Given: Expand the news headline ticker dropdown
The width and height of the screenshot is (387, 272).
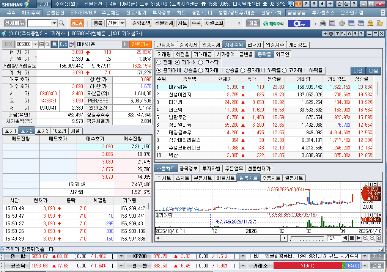Looking at the screenshot, I should pos(365,256).
